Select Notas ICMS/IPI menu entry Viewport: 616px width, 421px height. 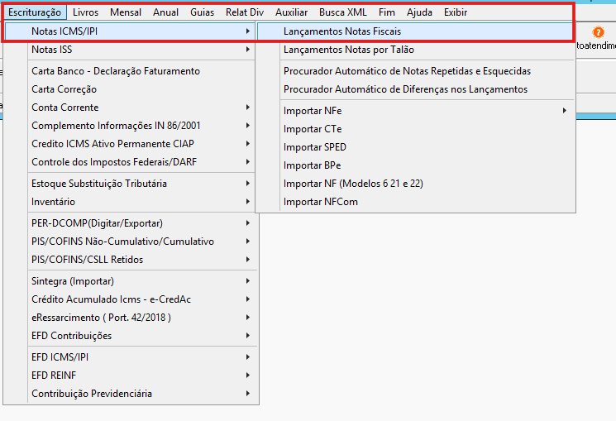click(130, 31)
